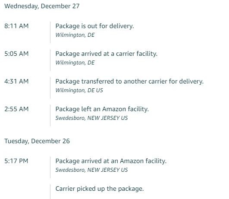Select 'Carrier picked up the package.' entry
The width and height of the screenshot is (229, 199).
[100, 189]
